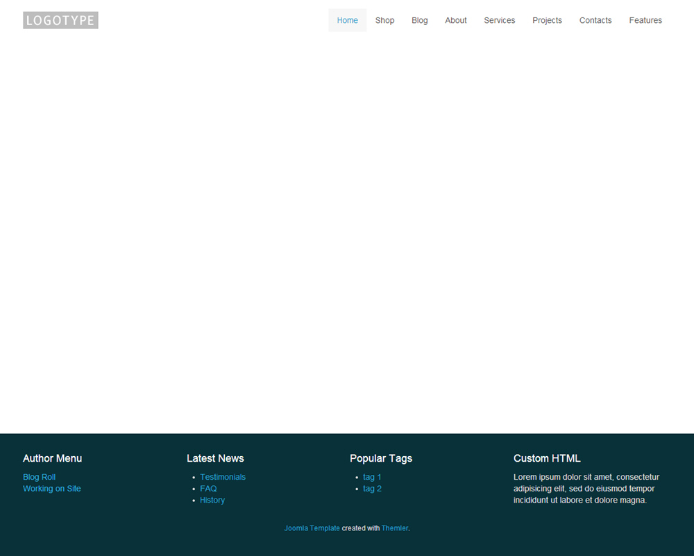The height and width of the screenshot is (556, 694).
Task: Select the Features menu item
Action: (x=645, y=20)
